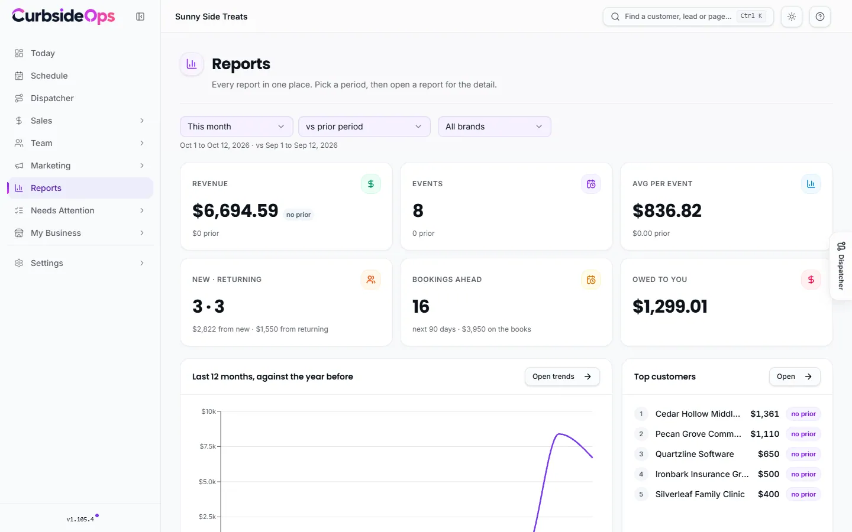
Task: Select the Pecan Grove Comm... customer row
Action: coord(727,434)
